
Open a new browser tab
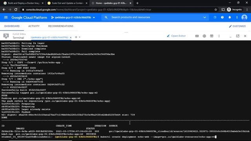click(x=137, y=3)
